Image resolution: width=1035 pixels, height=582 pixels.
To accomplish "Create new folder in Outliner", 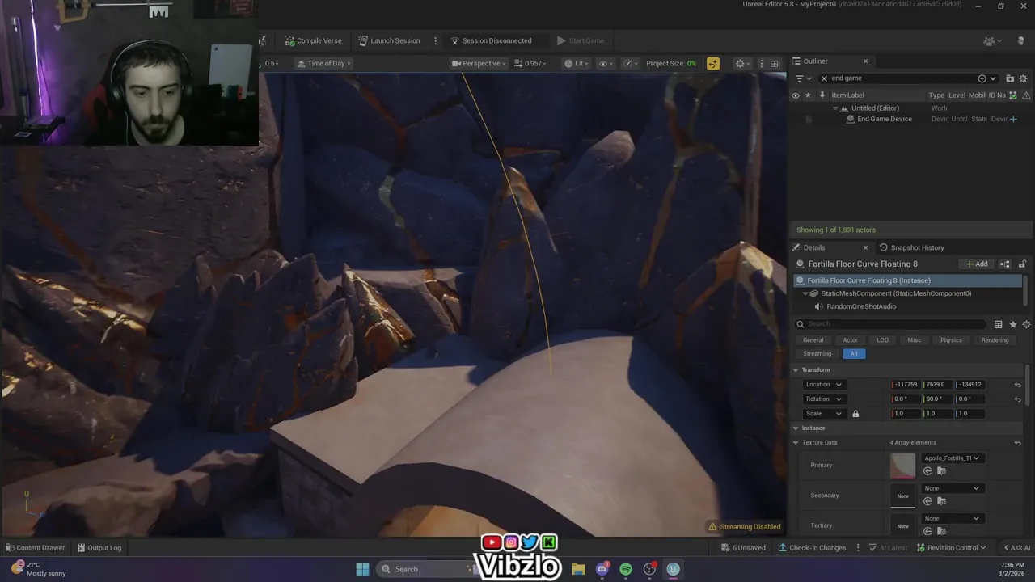I will click(1010, 78).
